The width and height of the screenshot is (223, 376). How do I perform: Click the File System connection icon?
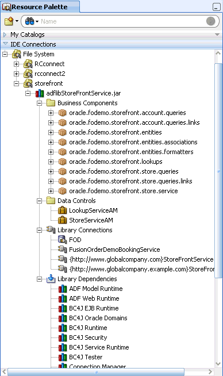tap(17, 54)
